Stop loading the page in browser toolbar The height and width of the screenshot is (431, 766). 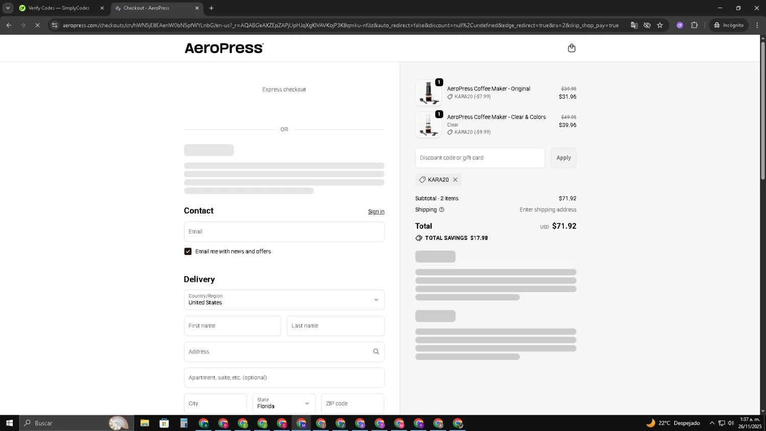coord(37,25)
